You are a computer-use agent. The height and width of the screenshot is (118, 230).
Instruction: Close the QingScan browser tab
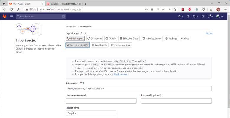(80, 4)
